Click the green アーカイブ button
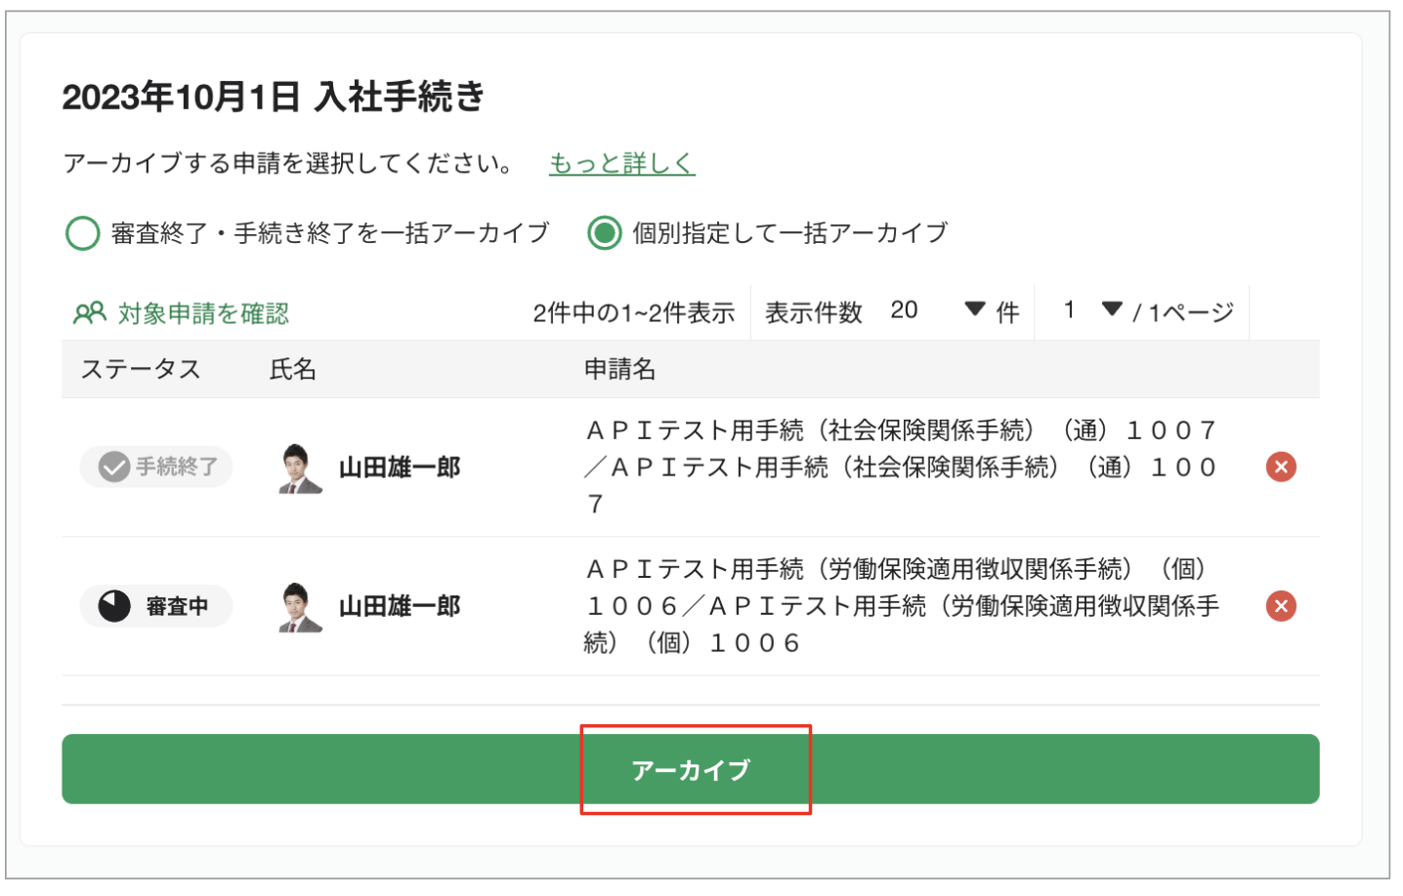1403x896 pixels. (x=690, y=769)
